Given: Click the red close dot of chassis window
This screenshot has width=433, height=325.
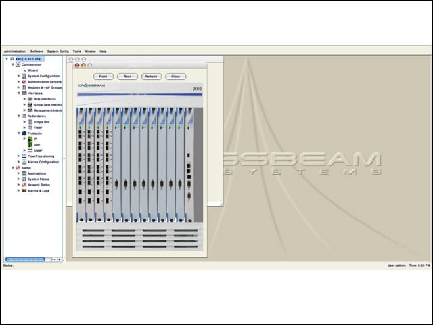Looking at the screenshot, I should point(77,66).
